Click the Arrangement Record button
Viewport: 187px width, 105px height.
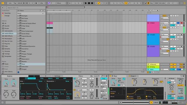92,3
